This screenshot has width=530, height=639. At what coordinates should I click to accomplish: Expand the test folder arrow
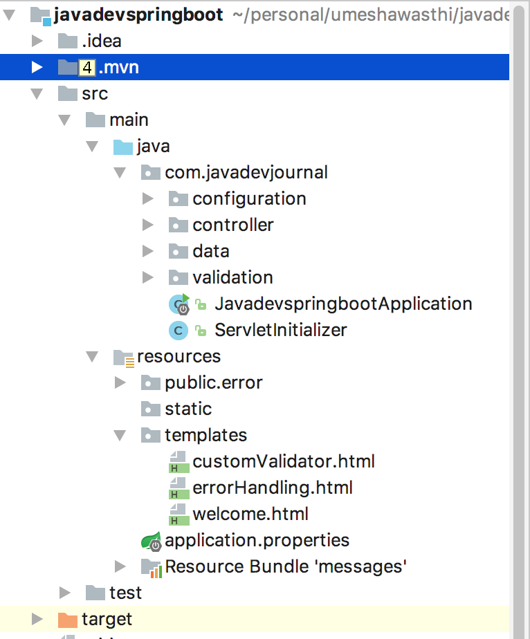coord(65,593)
